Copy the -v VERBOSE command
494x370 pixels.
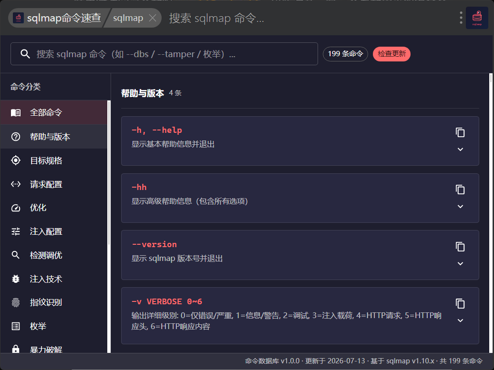(x=460, y=304)
